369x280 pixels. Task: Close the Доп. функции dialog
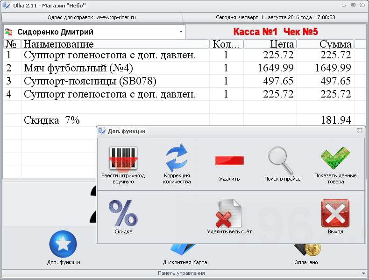(360, 131)
